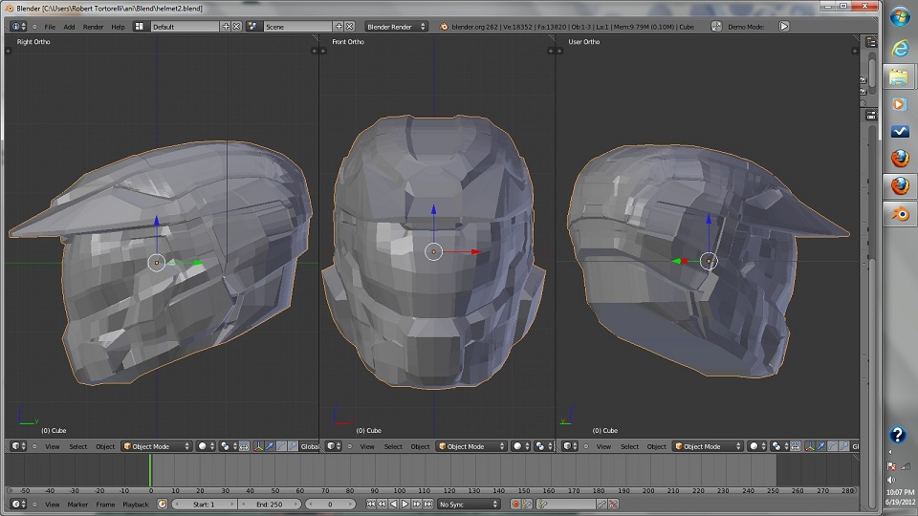Screen dimensions: 918x516
Task: Toggle auto keyframe record button
Action: point(515,505)
